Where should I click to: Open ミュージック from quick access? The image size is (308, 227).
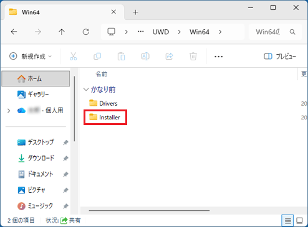click(x=35, y=206)
